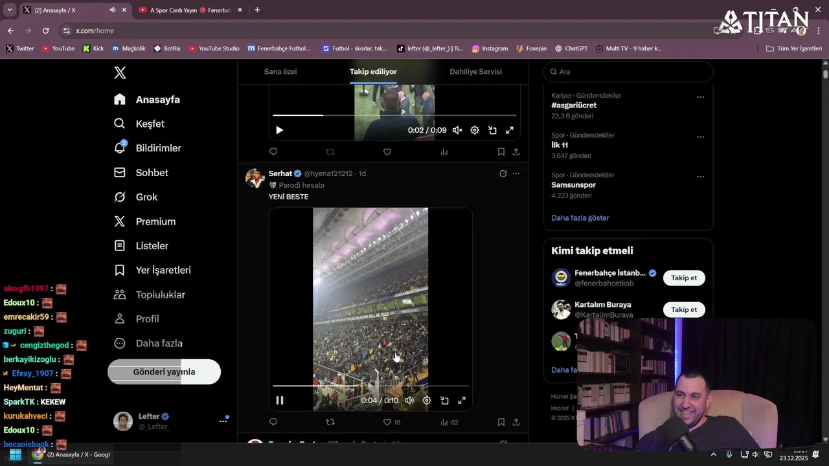Screen dimensions: 829x466
Task: Bookmark the upper video post
Action: point(501,151)
